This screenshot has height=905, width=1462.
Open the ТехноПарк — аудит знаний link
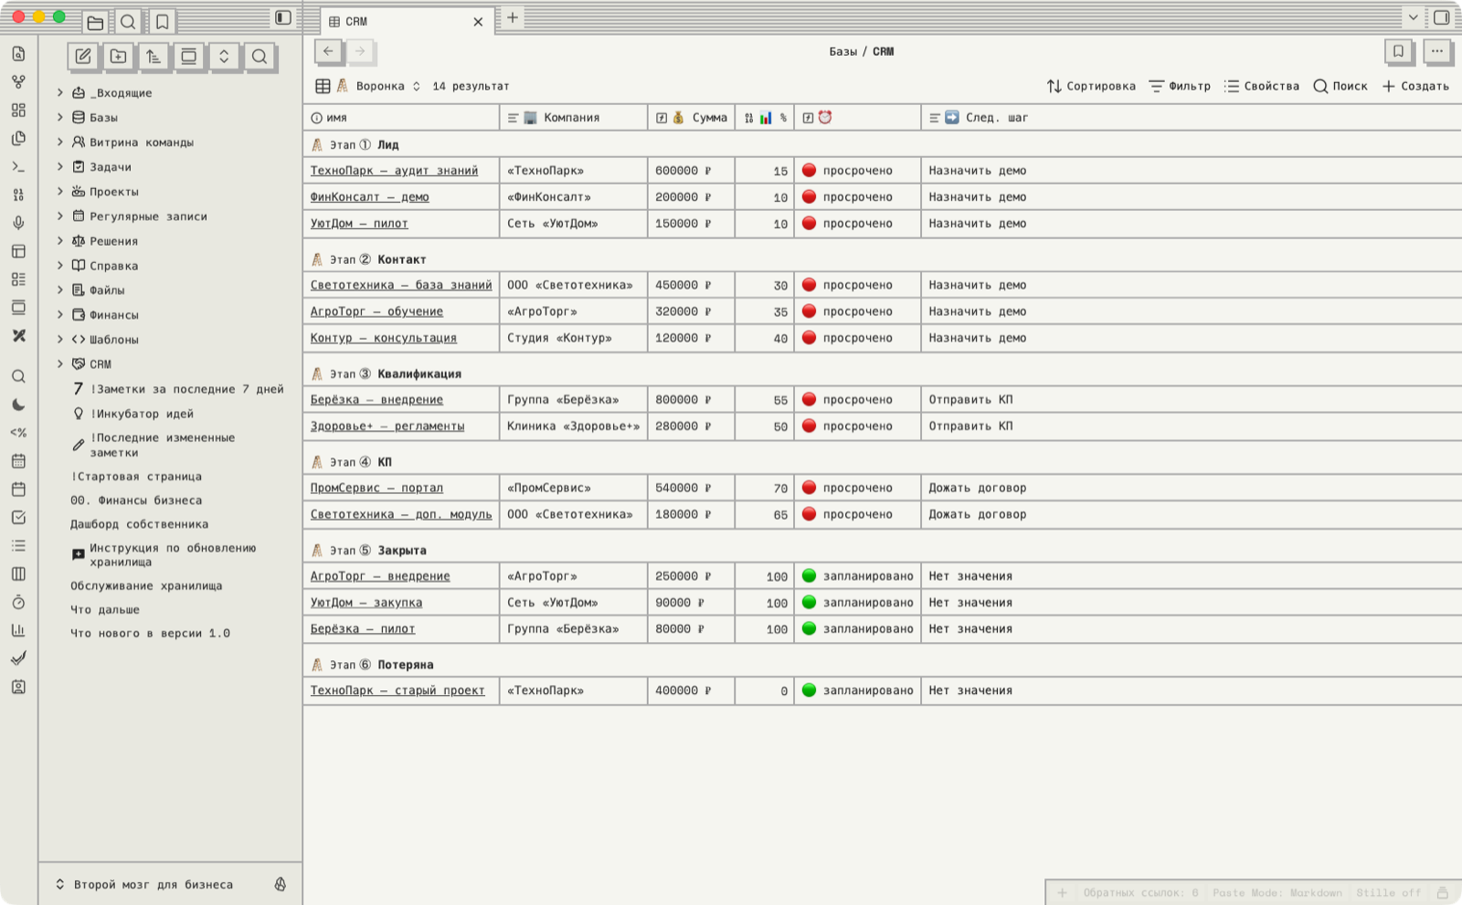(x=394, y=171)
